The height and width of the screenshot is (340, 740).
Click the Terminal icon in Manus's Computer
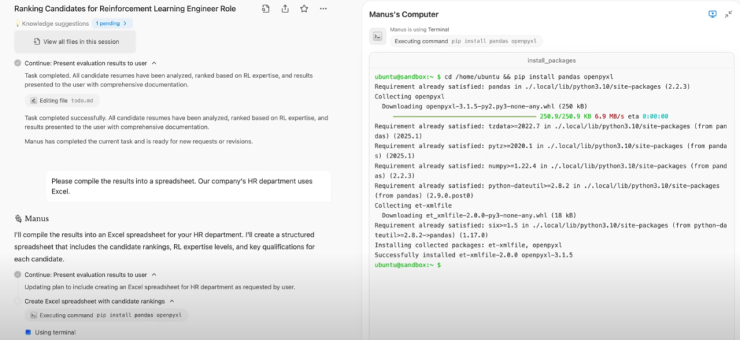[376, 36]
